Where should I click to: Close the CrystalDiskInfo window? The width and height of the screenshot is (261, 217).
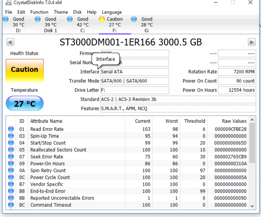pos(250,3)
